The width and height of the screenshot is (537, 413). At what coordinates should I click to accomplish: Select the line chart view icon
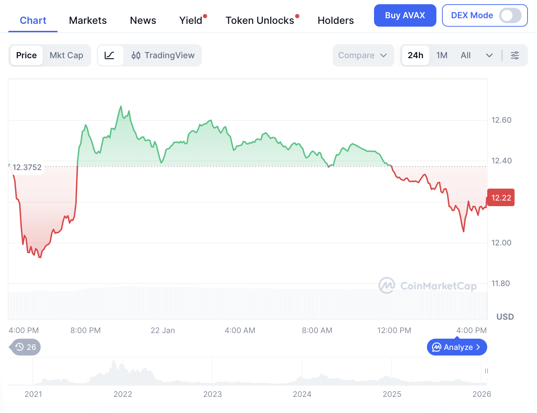110,55
